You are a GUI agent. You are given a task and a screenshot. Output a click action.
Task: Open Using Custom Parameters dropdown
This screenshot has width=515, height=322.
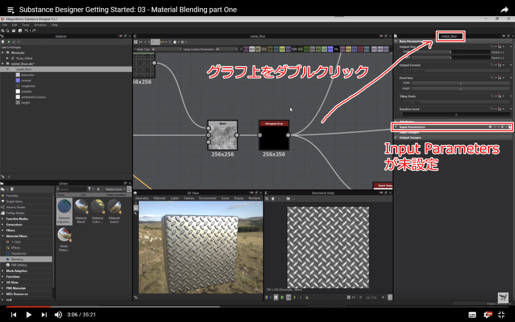pyautogui.click(x=226, y=49)
